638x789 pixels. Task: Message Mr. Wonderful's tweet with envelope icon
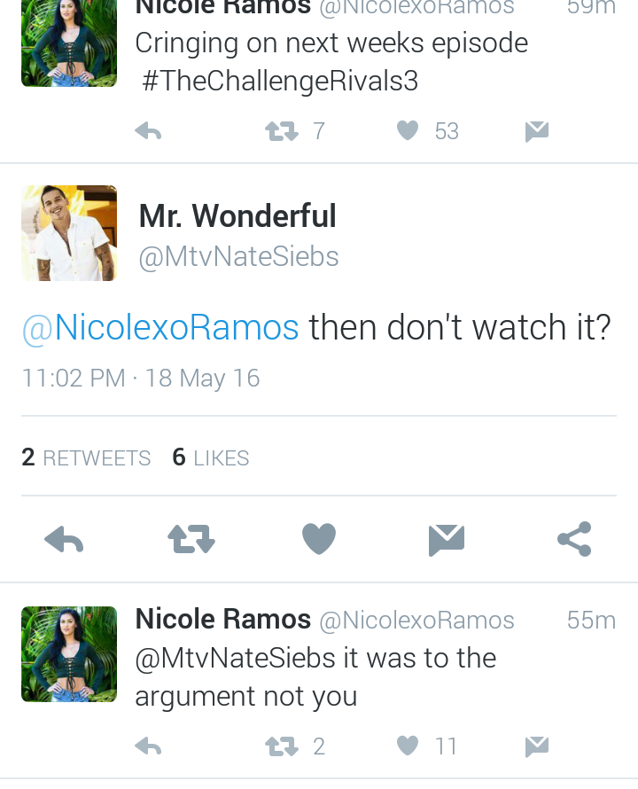(447, 539)
